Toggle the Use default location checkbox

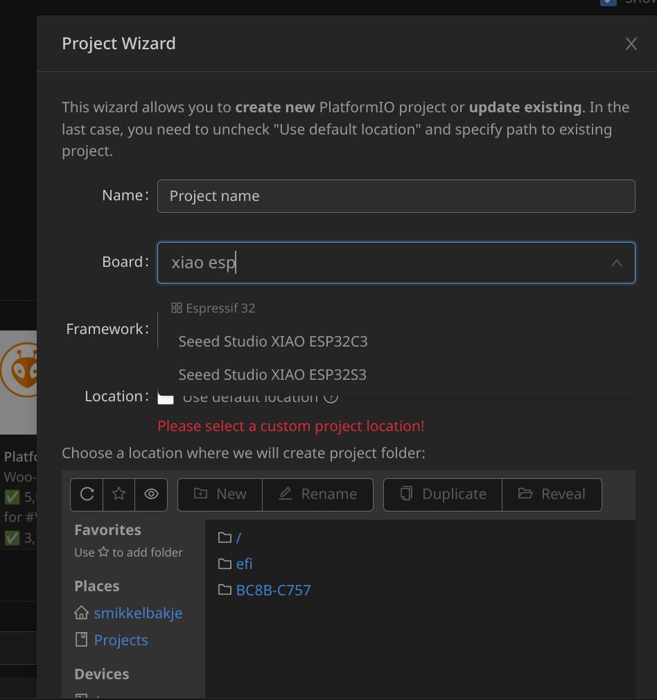click(x=166, y=397)
